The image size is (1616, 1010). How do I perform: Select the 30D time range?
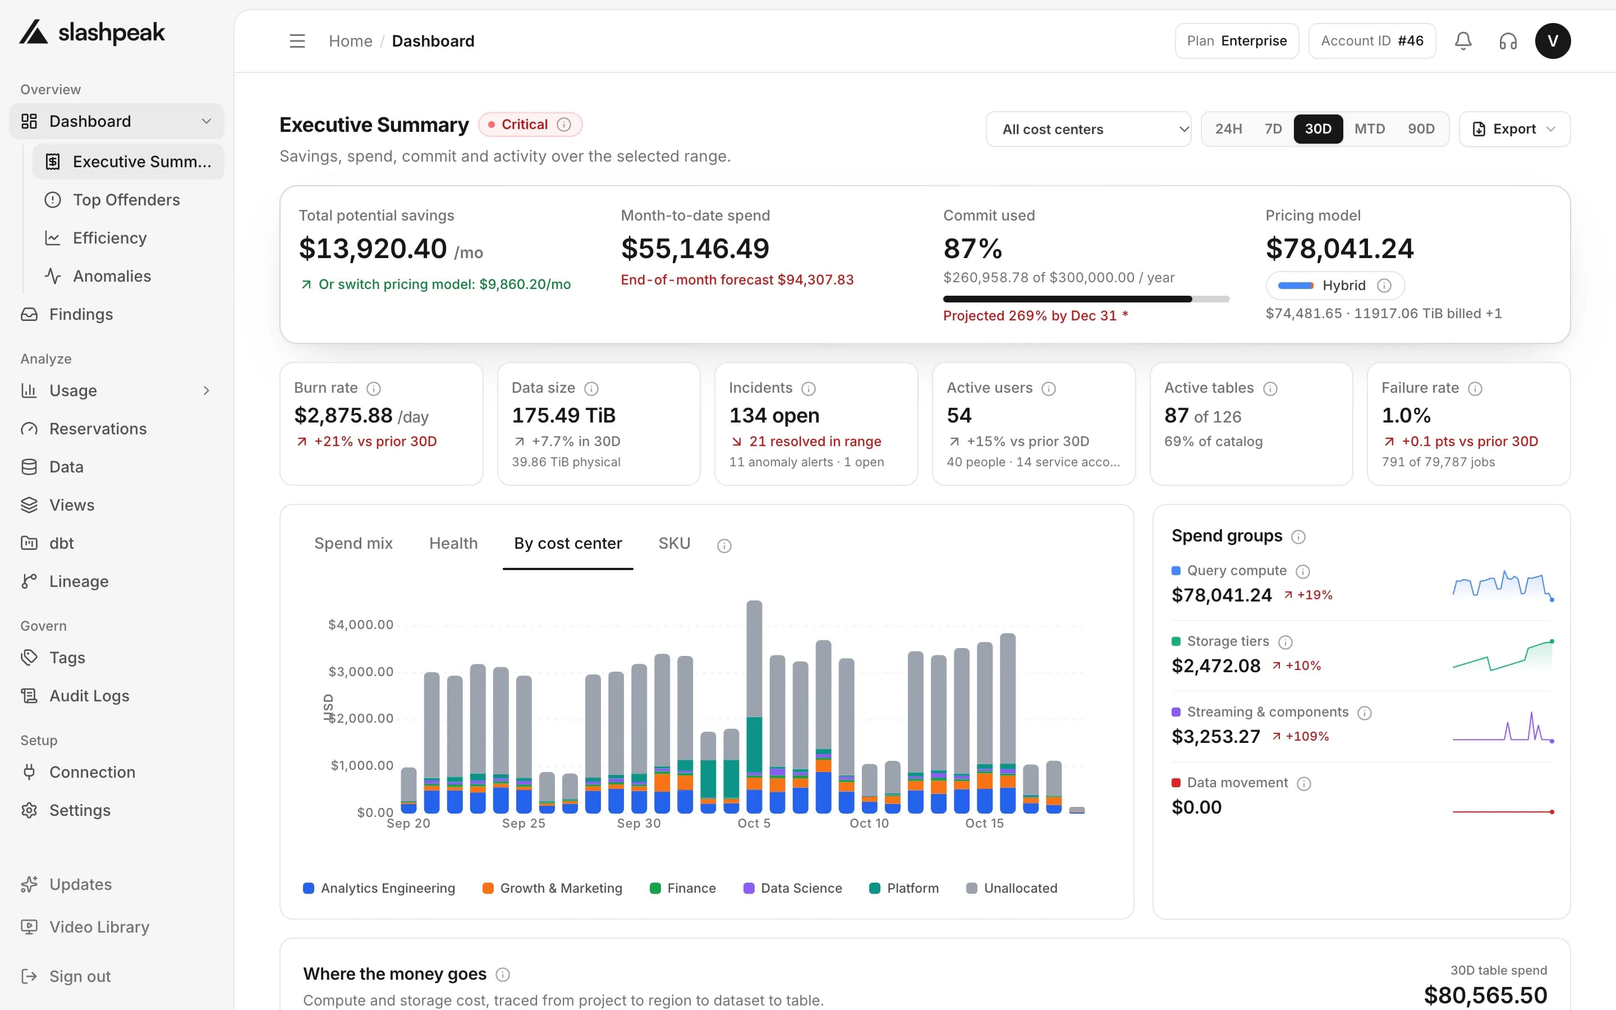coord(1318,129)
